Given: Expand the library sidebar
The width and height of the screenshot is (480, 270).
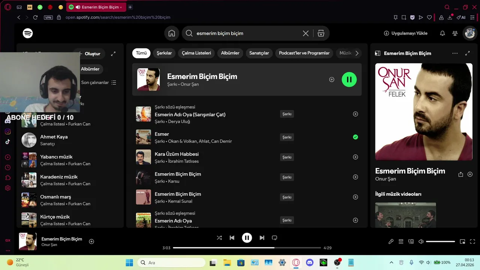Looking at the screenshot, I should [x=113, y=54].
